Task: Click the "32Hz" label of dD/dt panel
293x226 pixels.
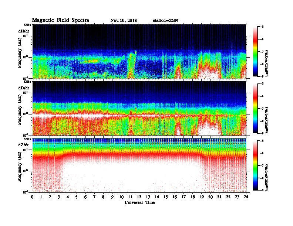Action: [27, 82]
